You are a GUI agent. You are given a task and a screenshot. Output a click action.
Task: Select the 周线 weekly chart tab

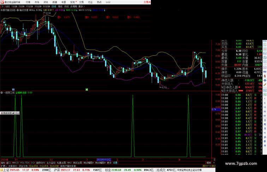(x=60, y=6)
